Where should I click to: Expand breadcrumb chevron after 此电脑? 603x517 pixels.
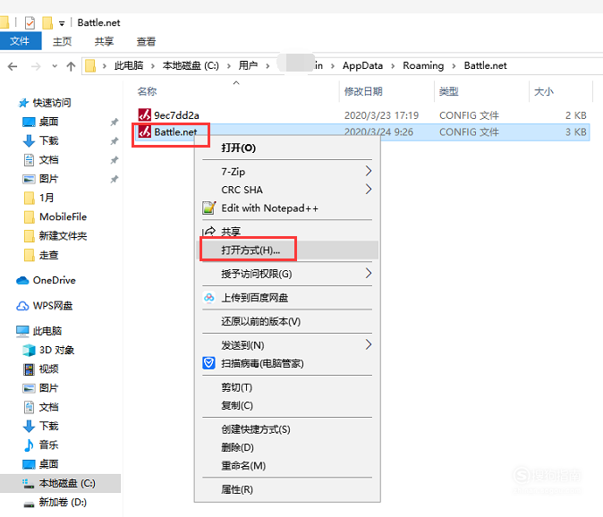153,66
